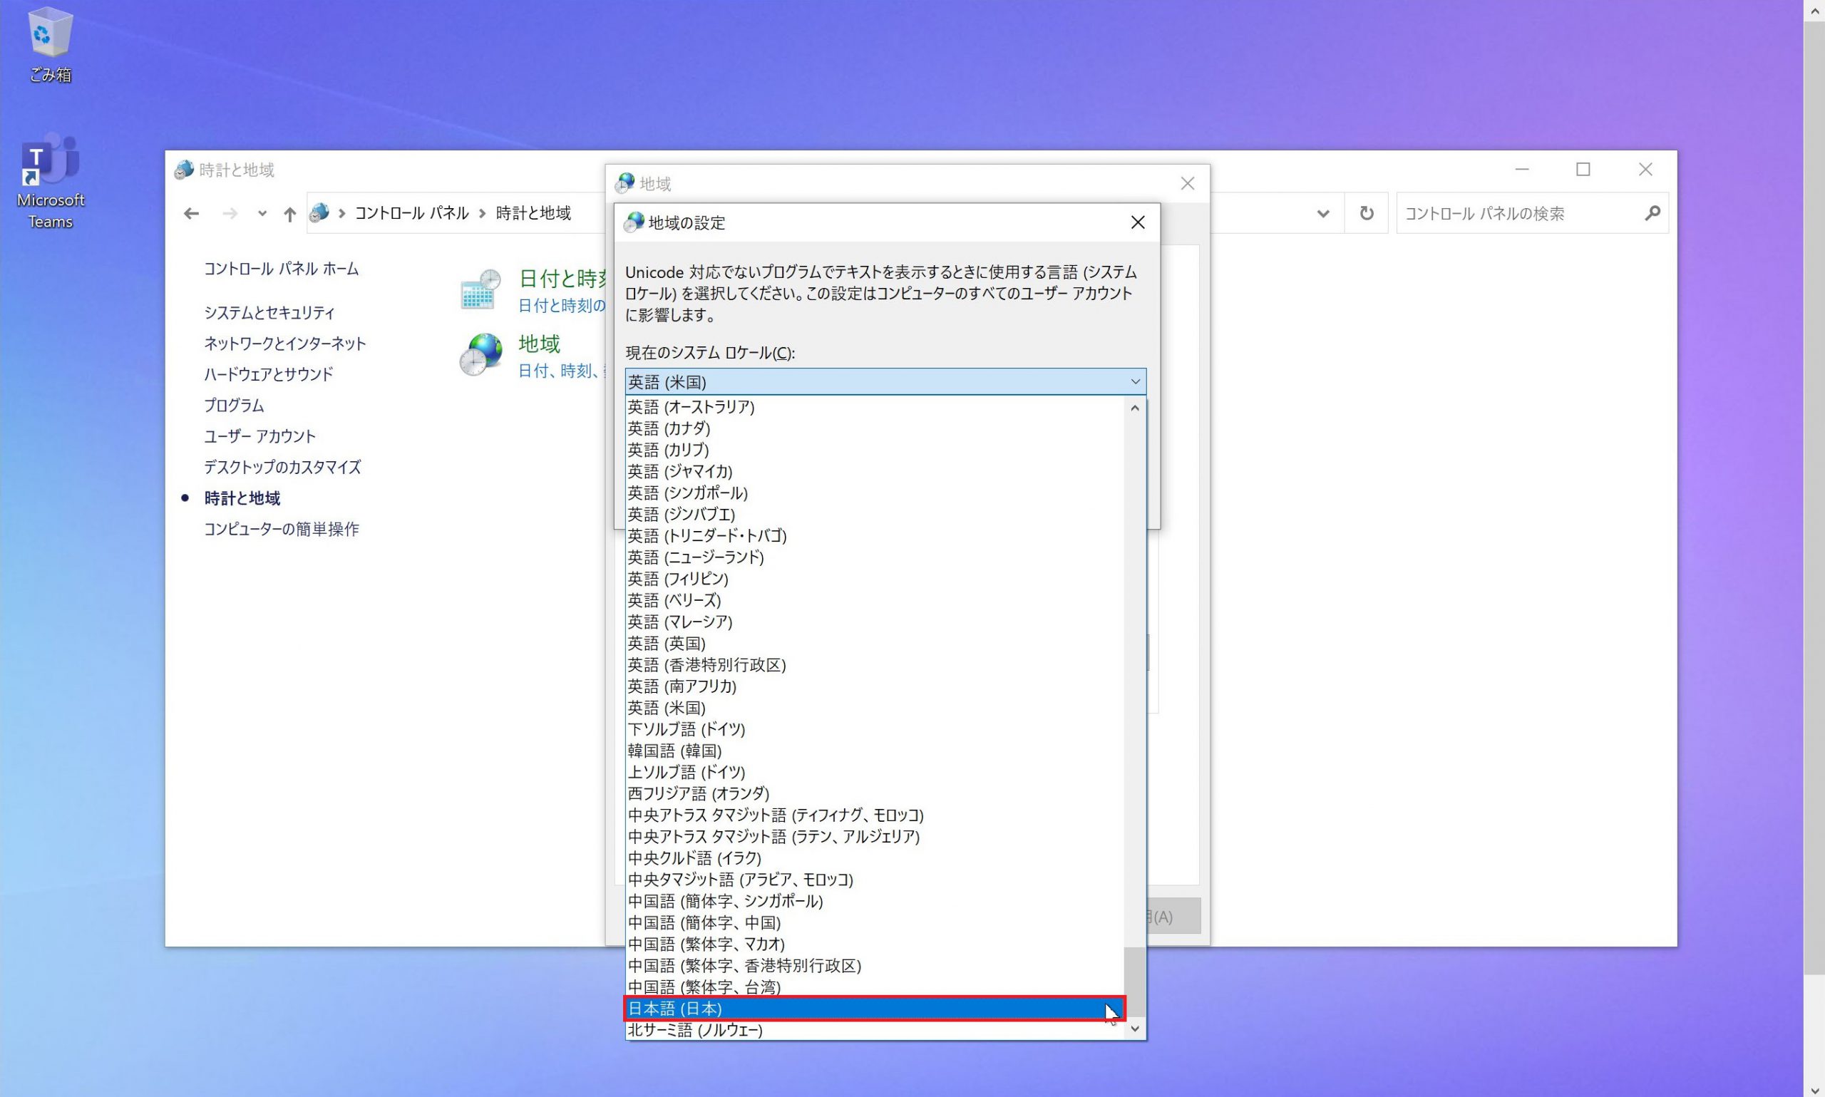1825x1097 pixels.
Task: Select 英語 (南アフリカ) option
Action: tap(875, 686)
